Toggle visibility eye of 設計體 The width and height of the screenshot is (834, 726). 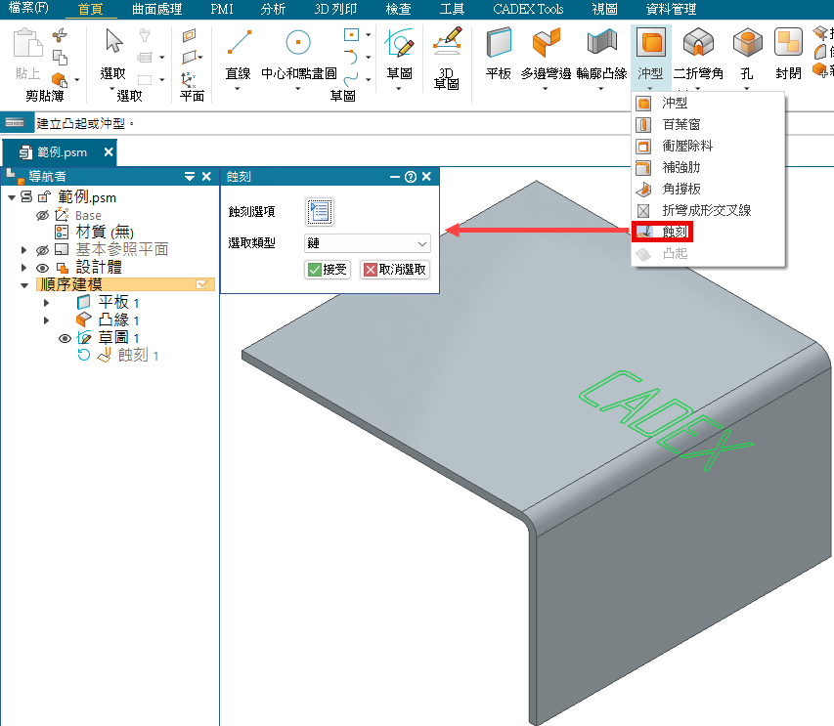[42, 268]
